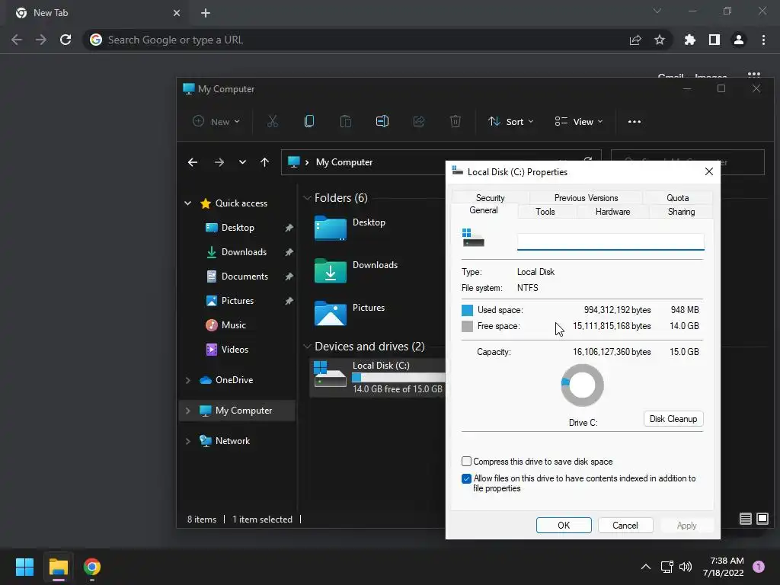Click Share this page icon in Chrome address bar
Viewport: 780px width, 585px height.
(x=635, y=40)
